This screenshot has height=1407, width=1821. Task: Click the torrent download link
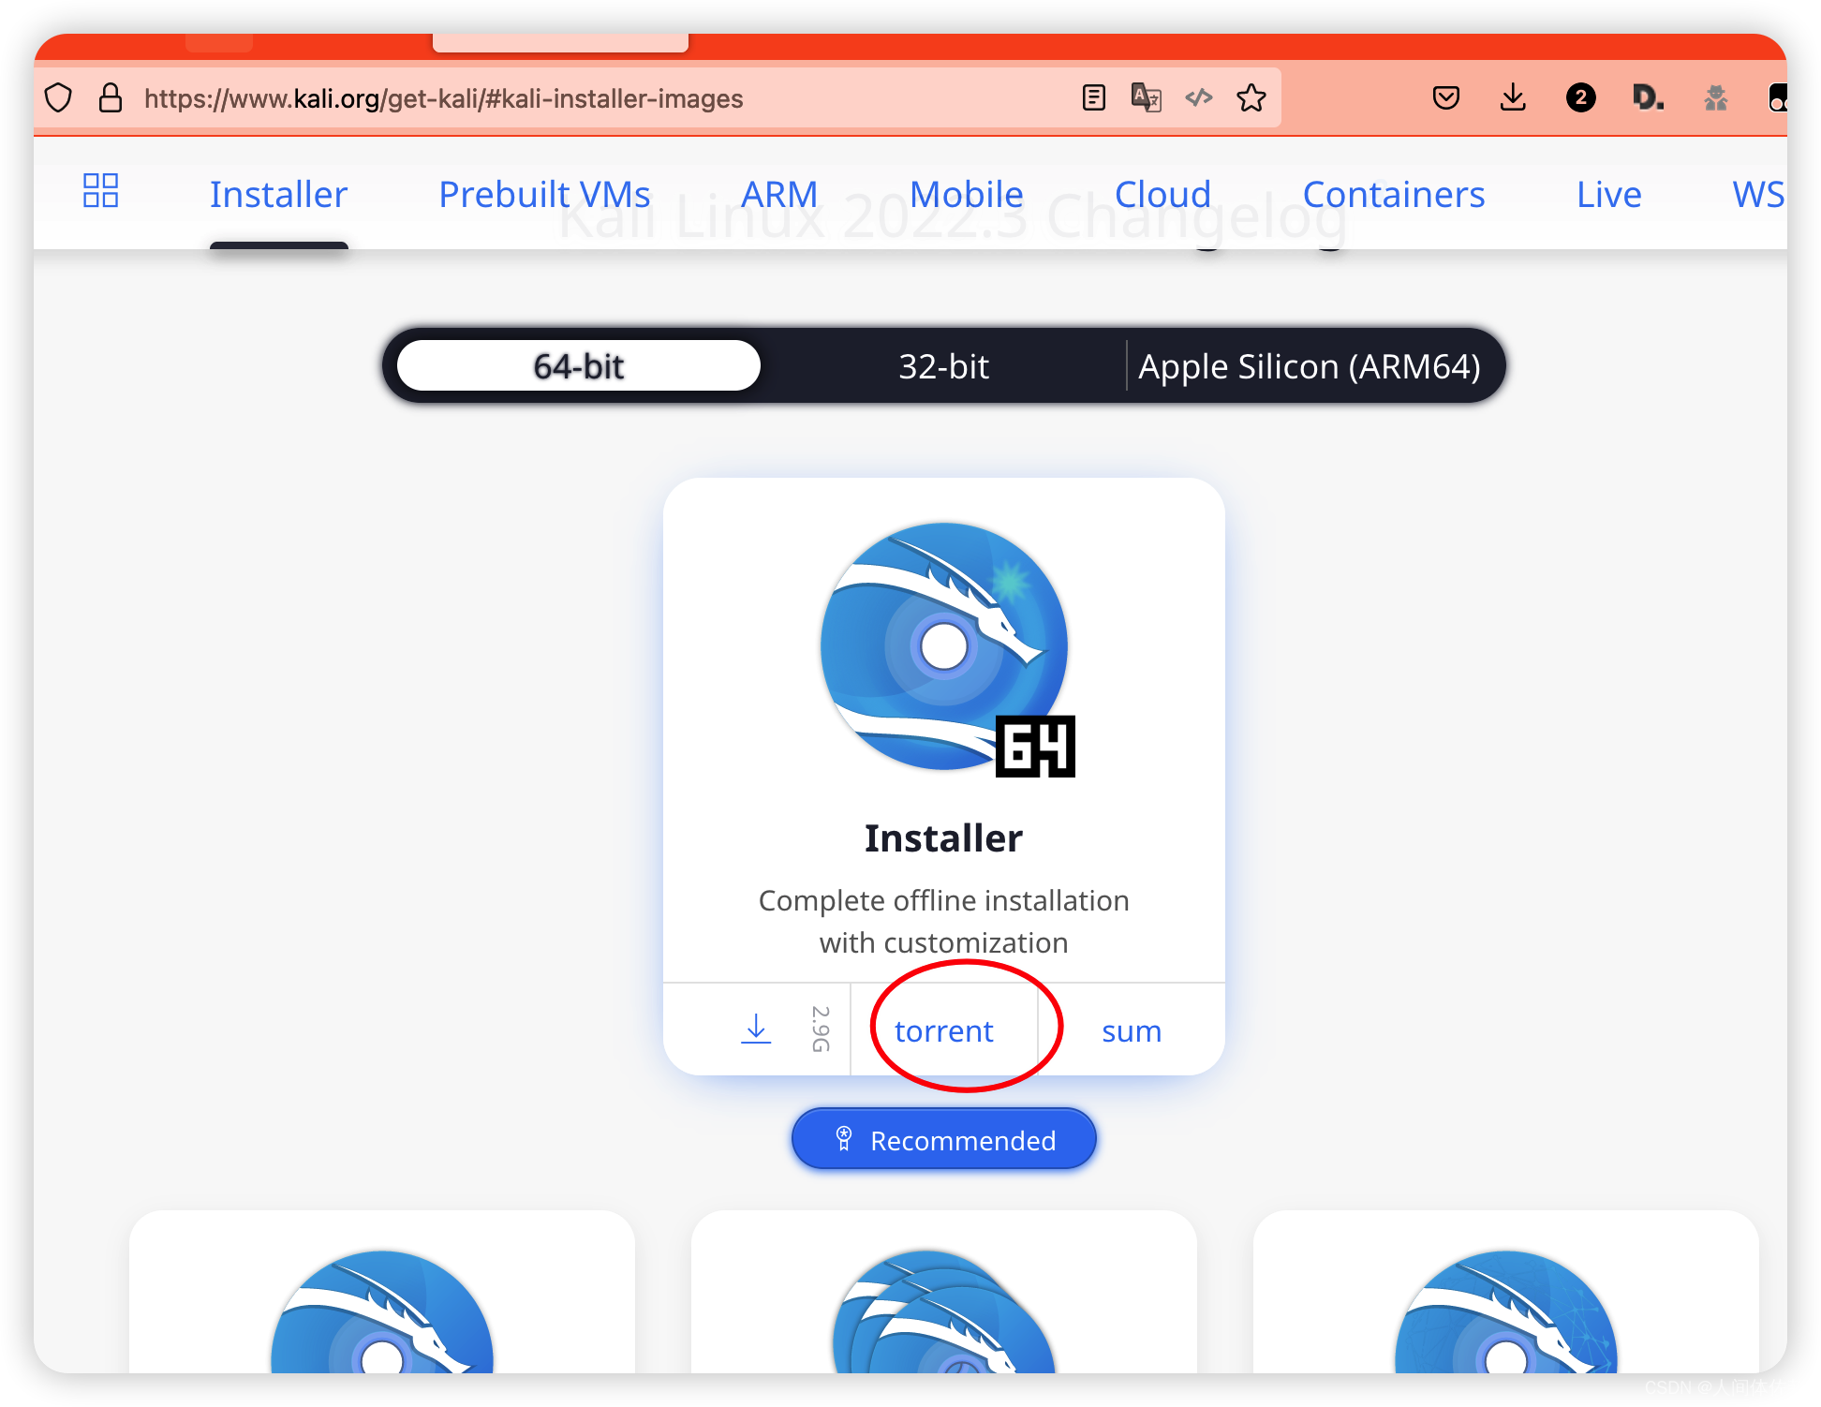pos(943,1030)
